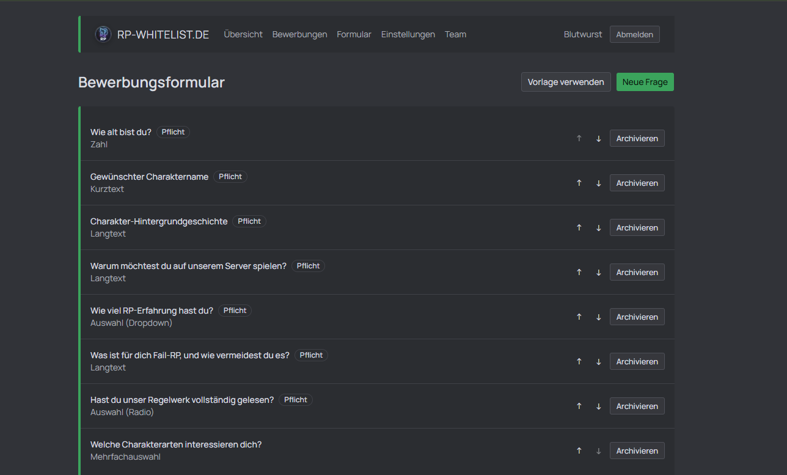Move 'Charakter-Hintergrundgeschichte' down
The width and height of the screenshot is (787, 475).
click(599, 227)
